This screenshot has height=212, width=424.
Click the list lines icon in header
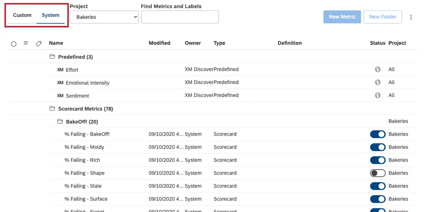point(26,43)
